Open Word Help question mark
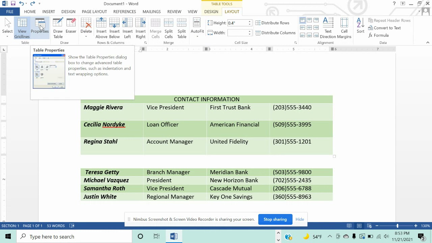 point(394,3)
